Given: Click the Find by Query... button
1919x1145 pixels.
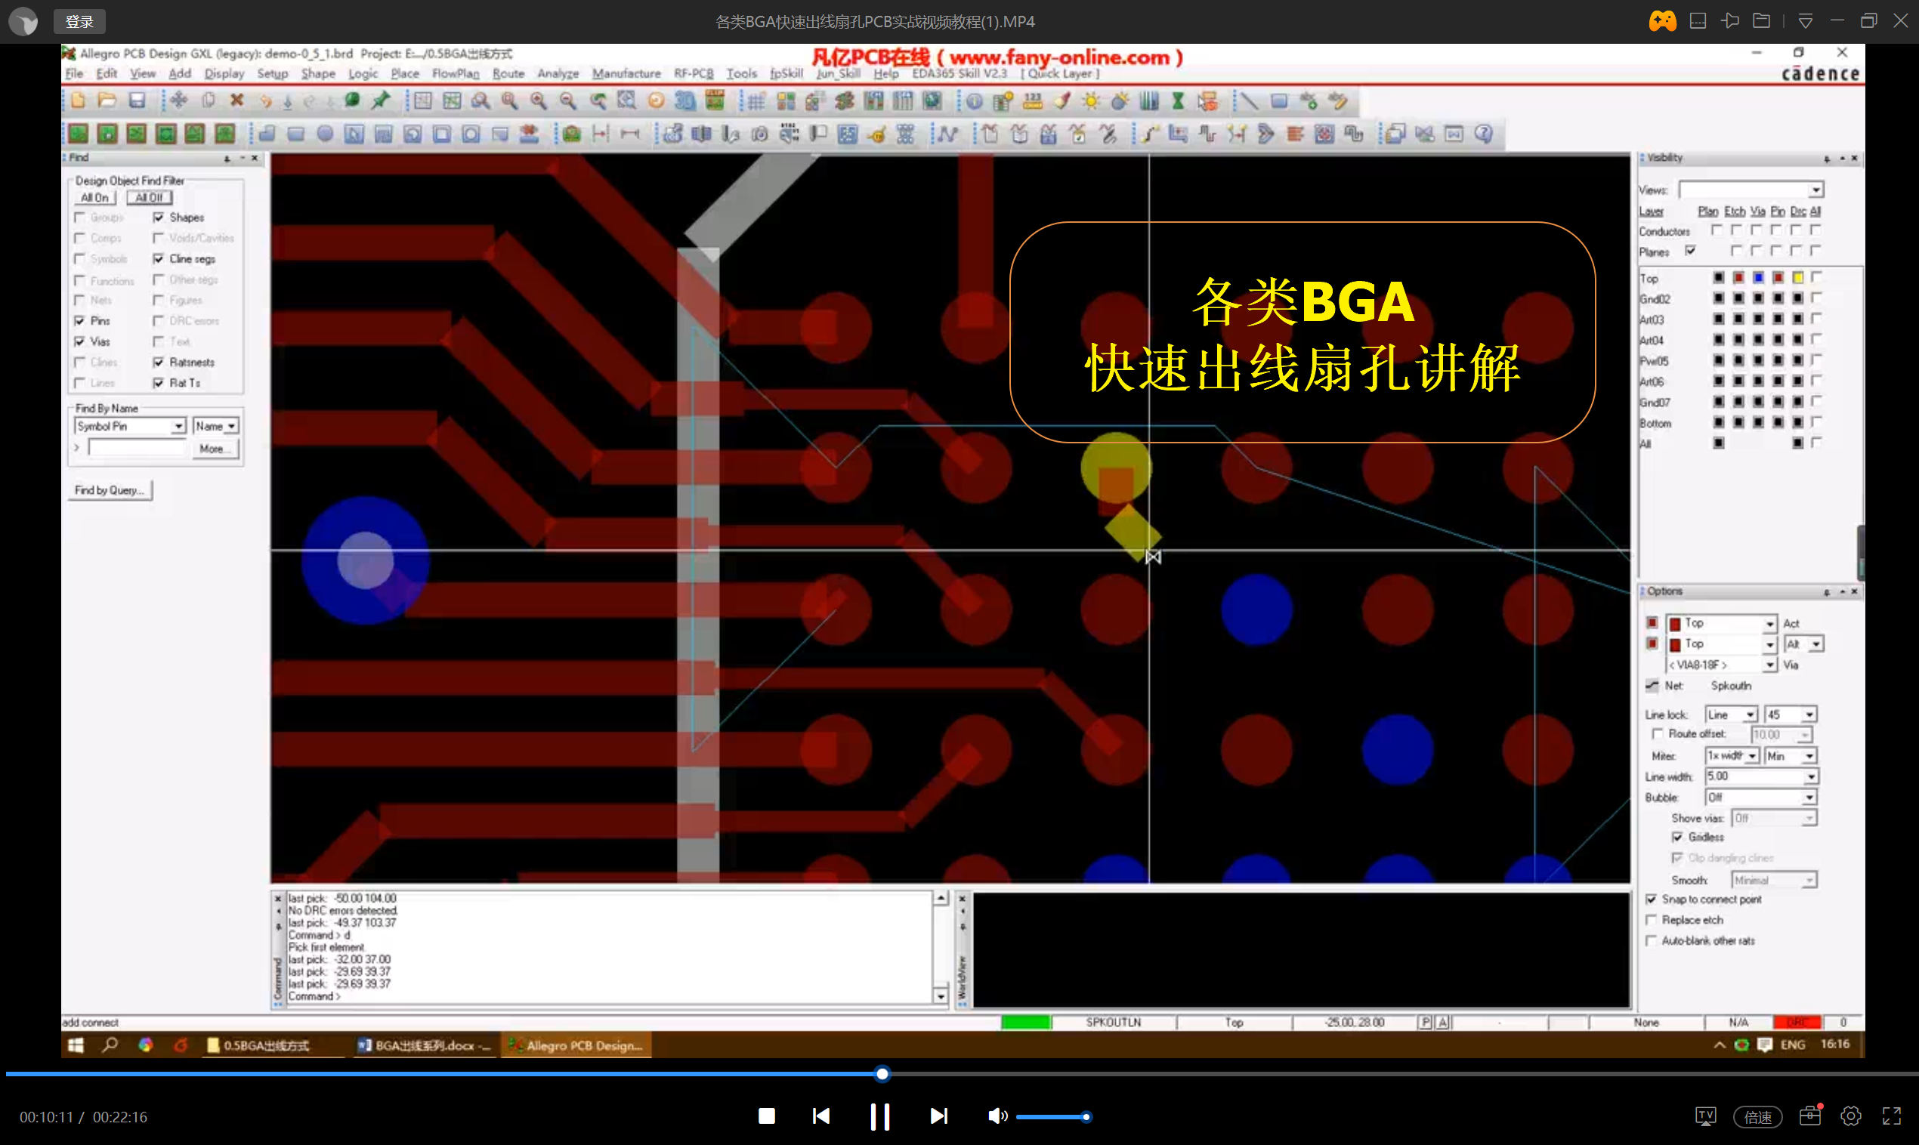Looking at the screenshot, I should click(x=110, y=490).
